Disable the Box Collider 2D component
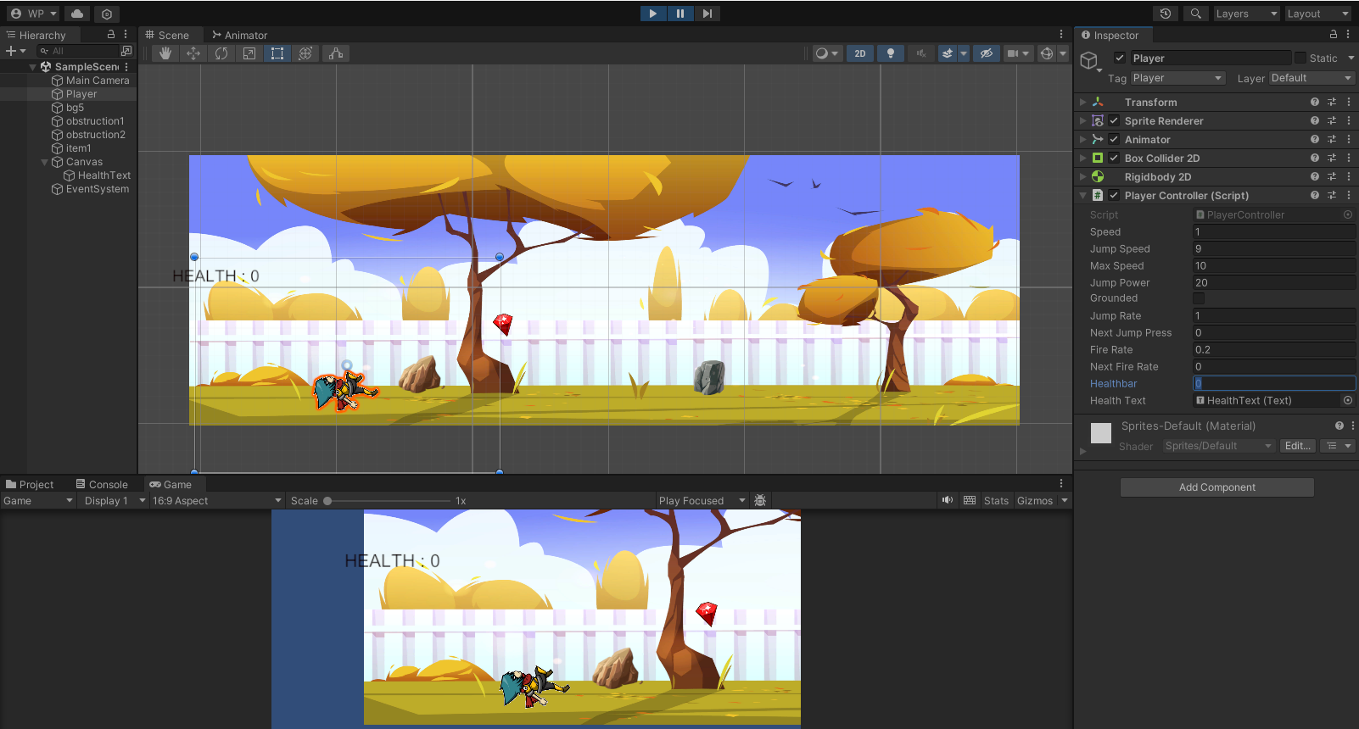The image size is (1359, 729). (x=1114, y=159)
